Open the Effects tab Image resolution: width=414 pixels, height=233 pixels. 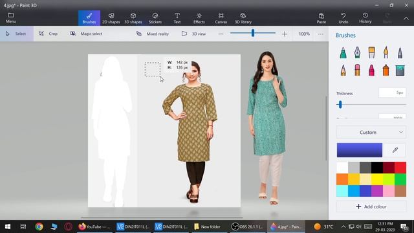coord(199,18)
